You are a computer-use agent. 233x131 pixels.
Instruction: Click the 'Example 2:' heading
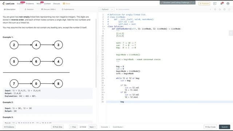coord(8,102)
